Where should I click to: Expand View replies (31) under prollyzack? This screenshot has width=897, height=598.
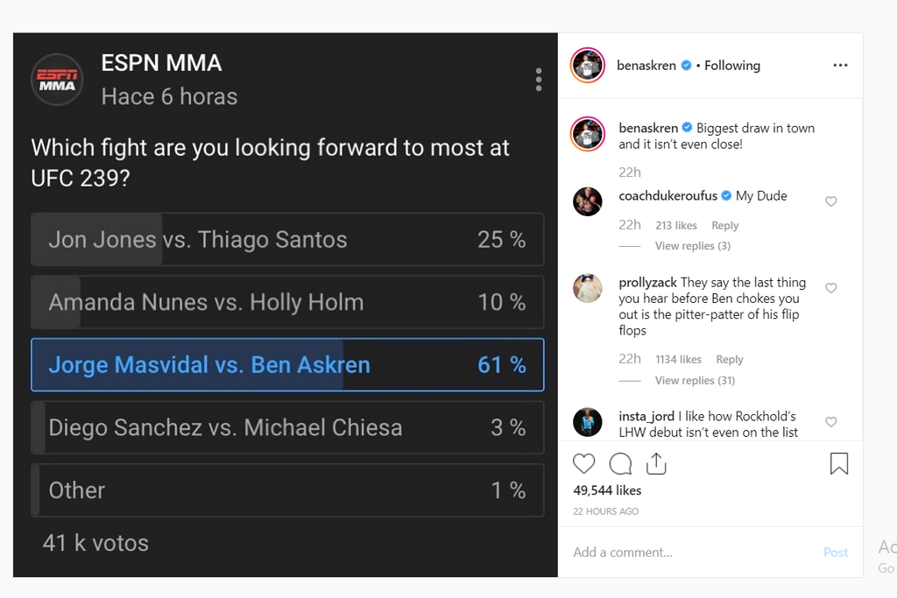pyautogui.click(x=695, y=380)
